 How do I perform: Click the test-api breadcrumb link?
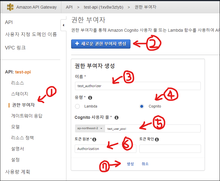[103, 7]
